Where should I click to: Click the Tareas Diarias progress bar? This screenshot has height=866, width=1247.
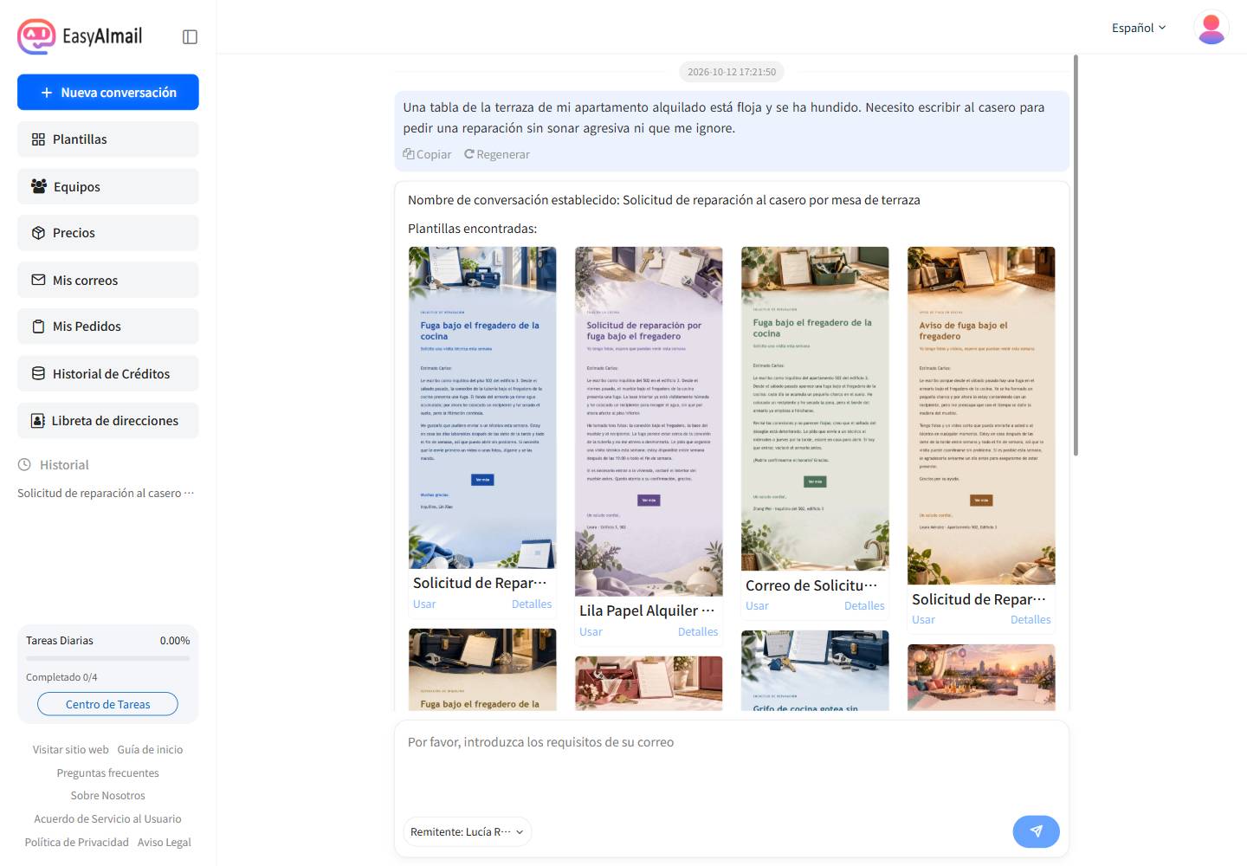coord(108,659)
